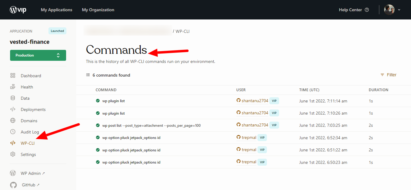The width and height of the screenshot is (411, 190).
Task: Go to Dashboard in the sidebar
Action: pyautogui.click(x=31, y=76)
